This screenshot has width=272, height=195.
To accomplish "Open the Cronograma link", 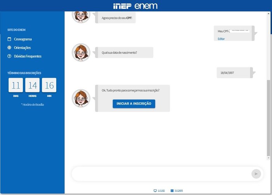I will (23, 39).
